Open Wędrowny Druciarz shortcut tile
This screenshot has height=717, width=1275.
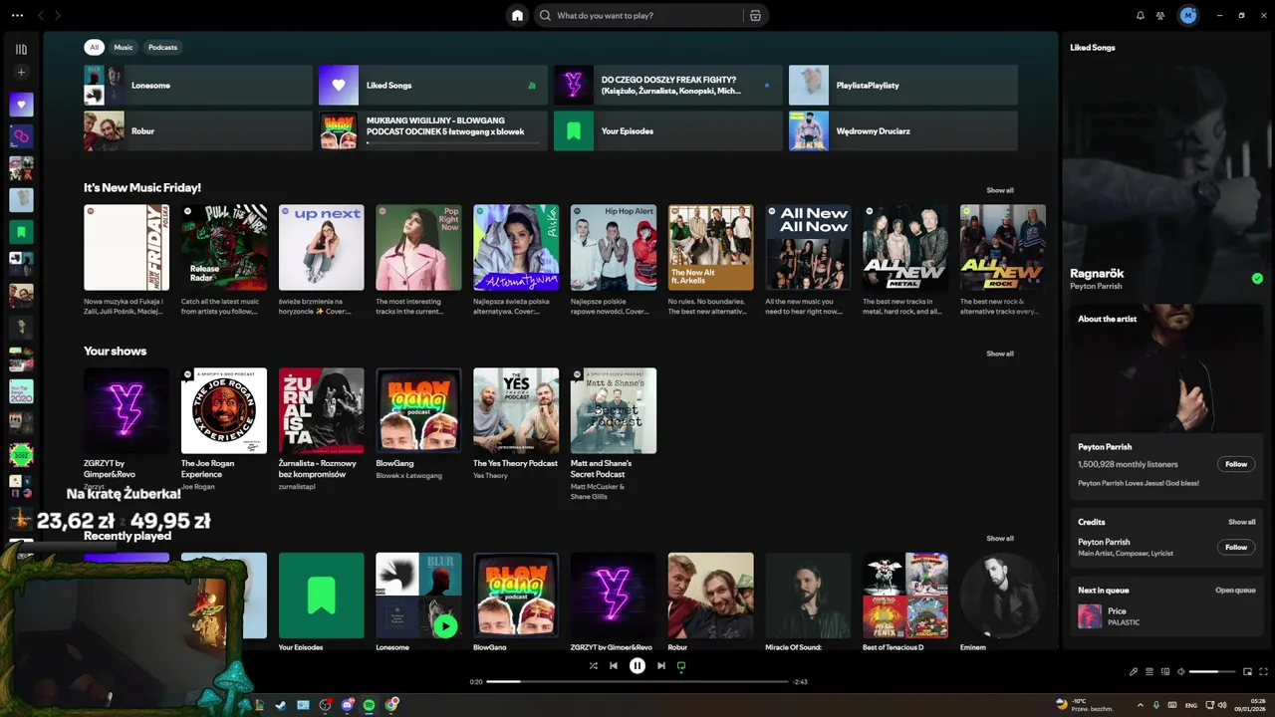(903, 130)
